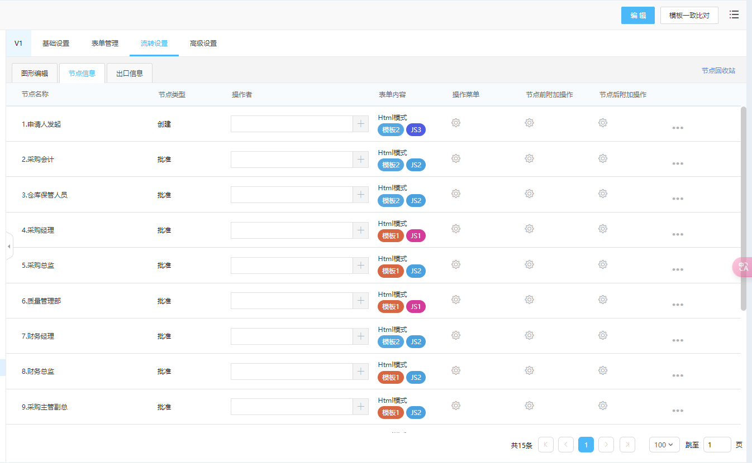Open pre-node additional action gear for 采购会计

tap(529, 158)
